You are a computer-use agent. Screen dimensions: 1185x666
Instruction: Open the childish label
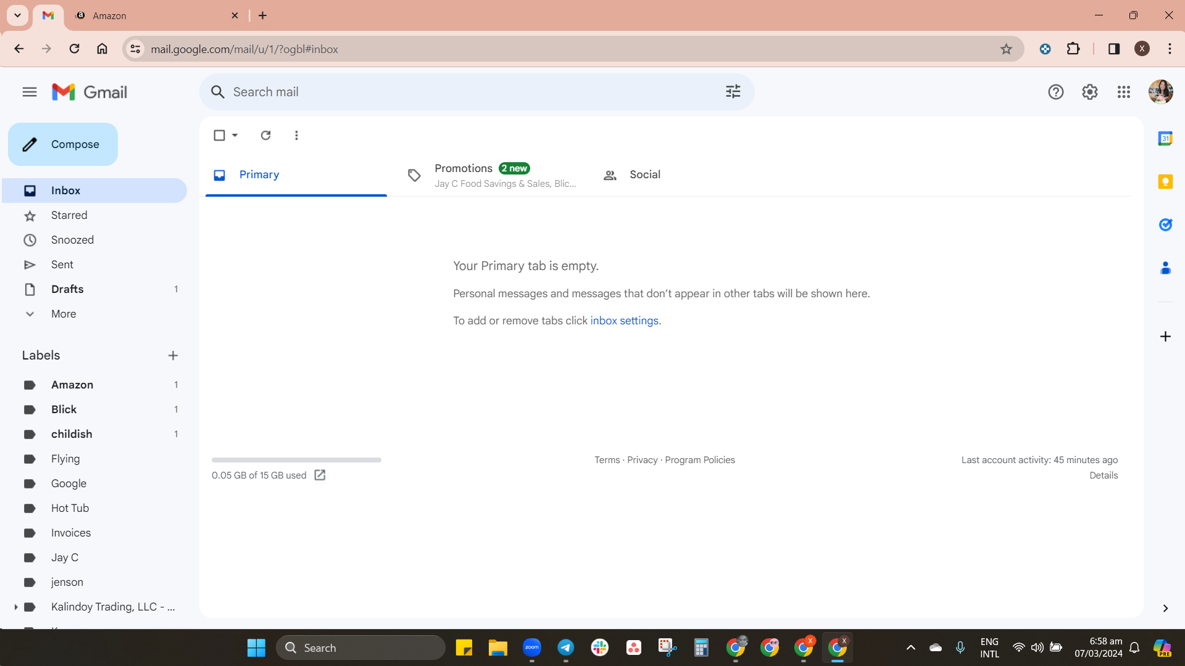click(x=94, y=434)
